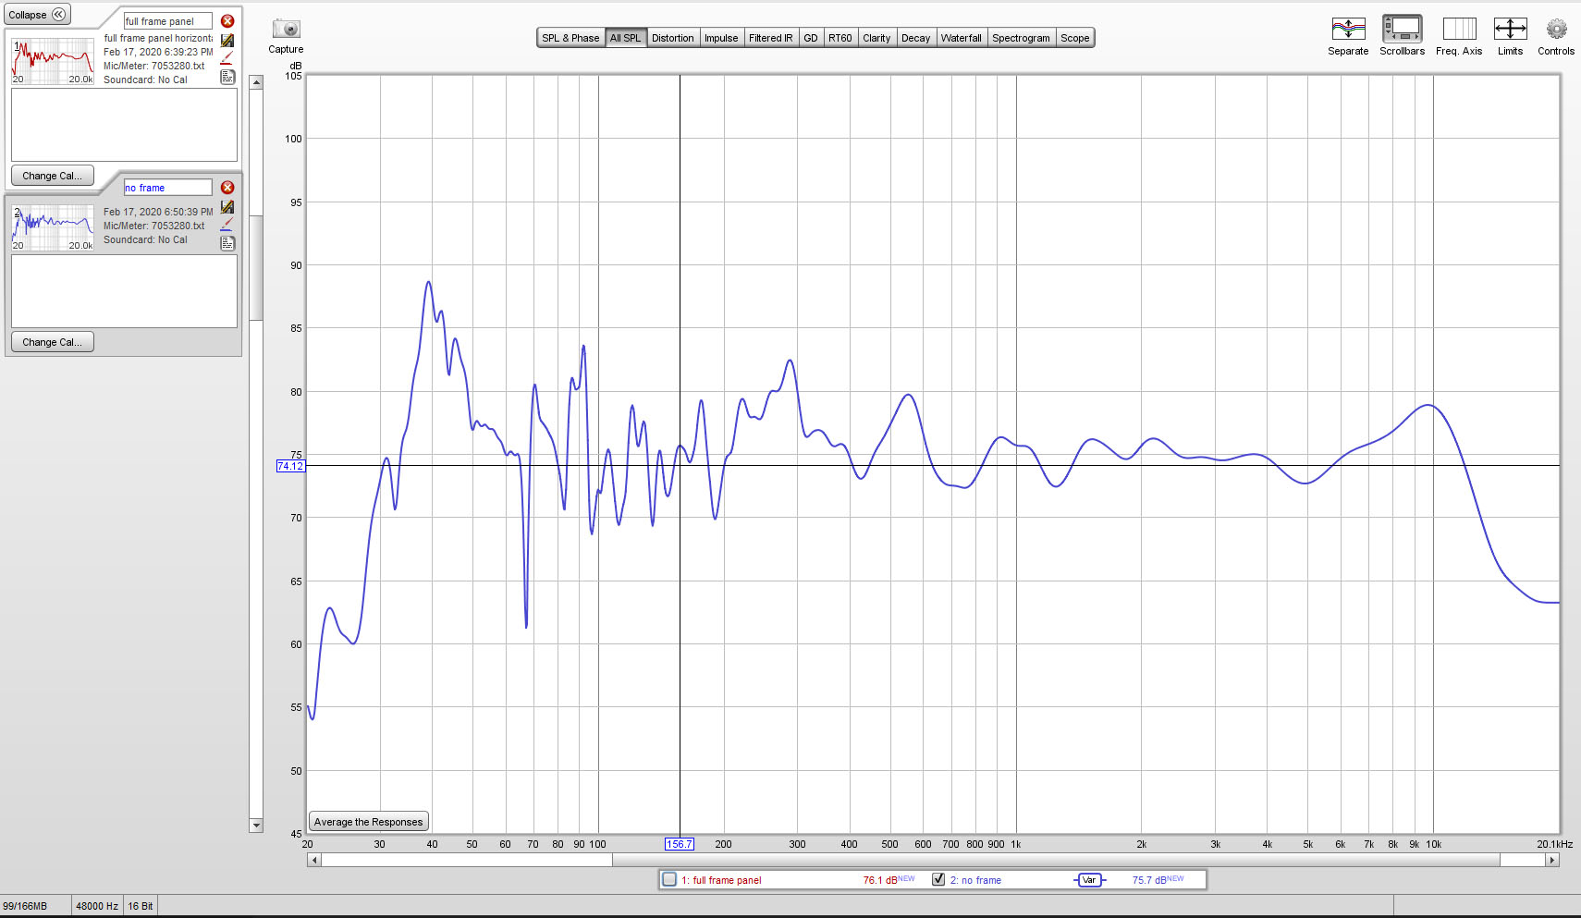This screenshot has height=918, width=1581.
Task: Open the GD tab
Action: point(811,38)
